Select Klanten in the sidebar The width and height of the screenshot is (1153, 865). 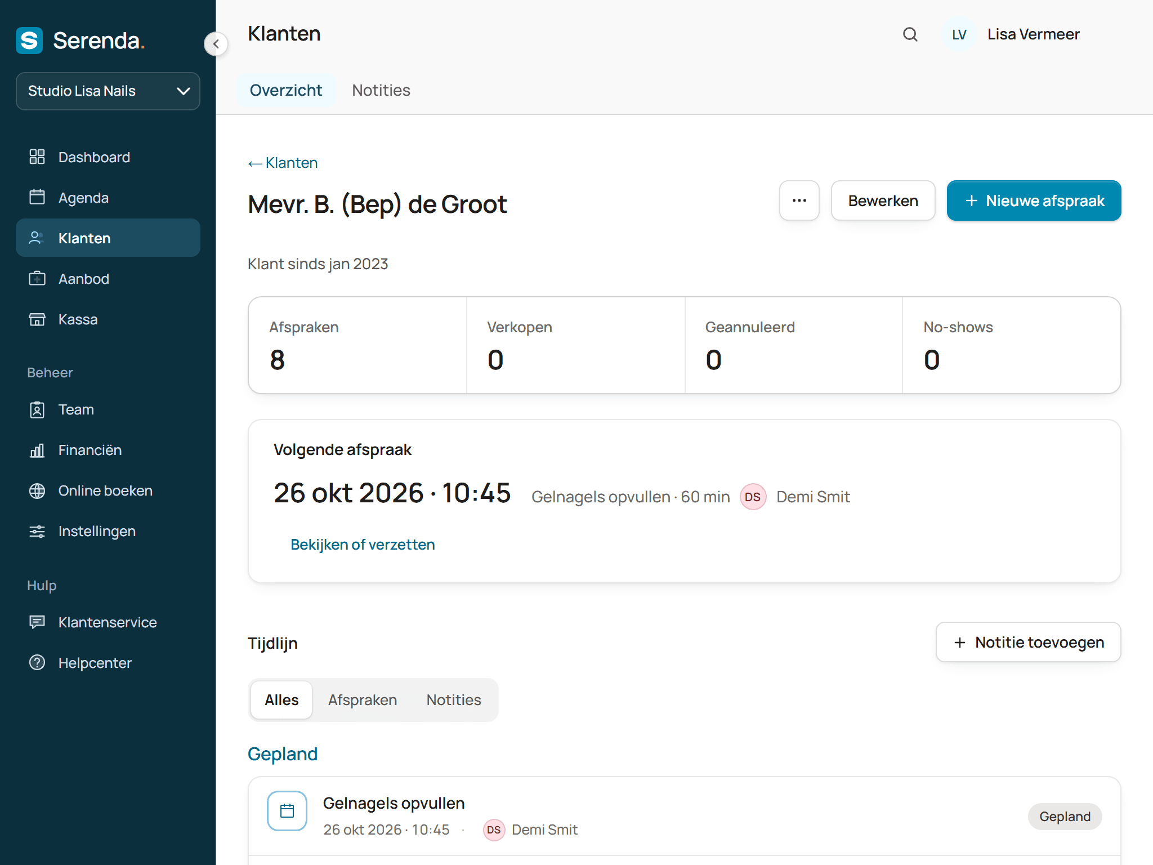click(x=108, y=238)
